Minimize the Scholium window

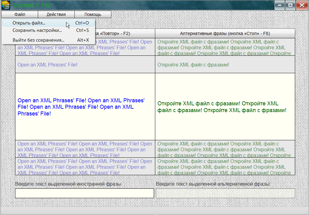pos(279,5)
